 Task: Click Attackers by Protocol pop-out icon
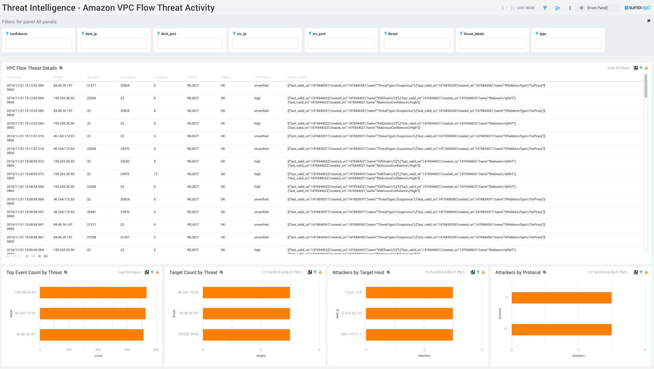click(636, 272)
